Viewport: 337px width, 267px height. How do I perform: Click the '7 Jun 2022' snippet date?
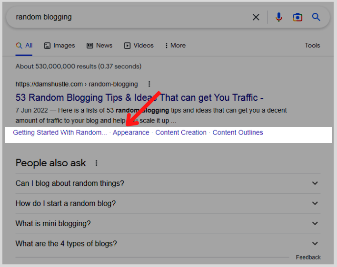31,110
